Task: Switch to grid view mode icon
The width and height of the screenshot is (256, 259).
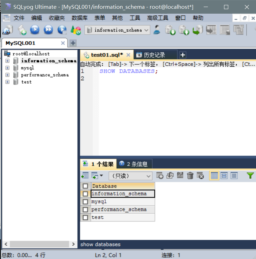Action: tap(214, 175)
